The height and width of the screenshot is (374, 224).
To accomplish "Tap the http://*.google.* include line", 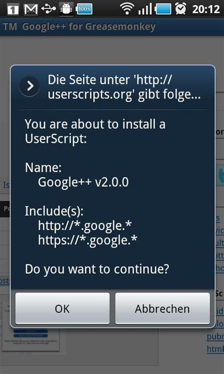I will tap(85, 226).
